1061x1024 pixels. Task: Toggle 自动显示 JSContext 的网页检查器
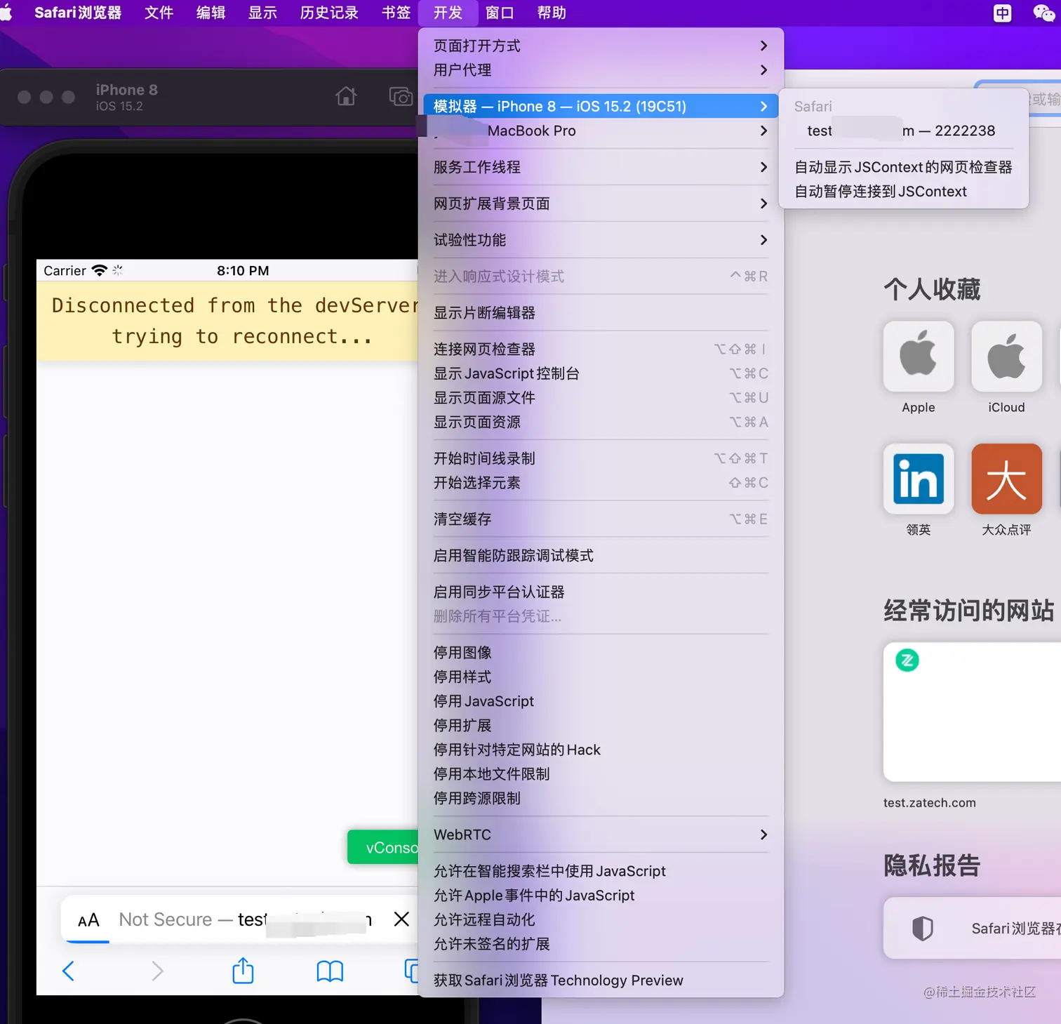coord(903,167)
